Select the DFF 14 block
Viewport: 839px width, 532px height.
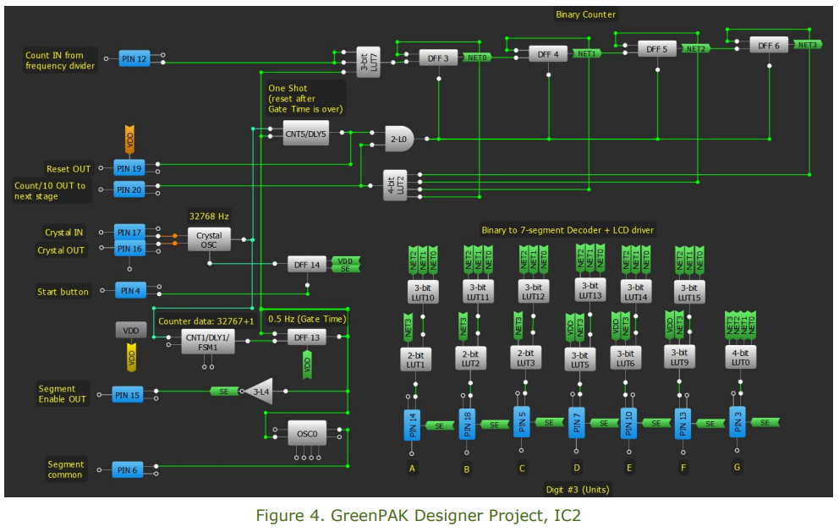pos(307,265)
